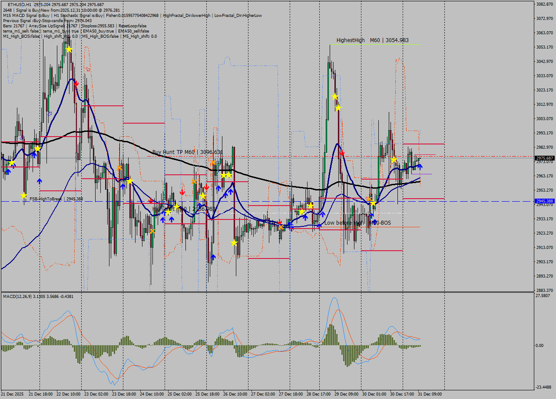
Task: Click the 'Low before High | M60-BOS' annotation
Action: coord(357,223)
